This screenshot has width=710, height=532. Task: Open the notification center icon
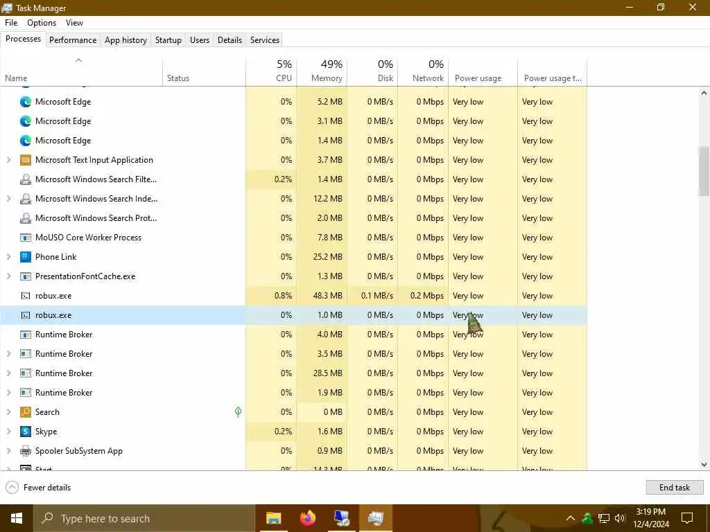tap(687, 518)
